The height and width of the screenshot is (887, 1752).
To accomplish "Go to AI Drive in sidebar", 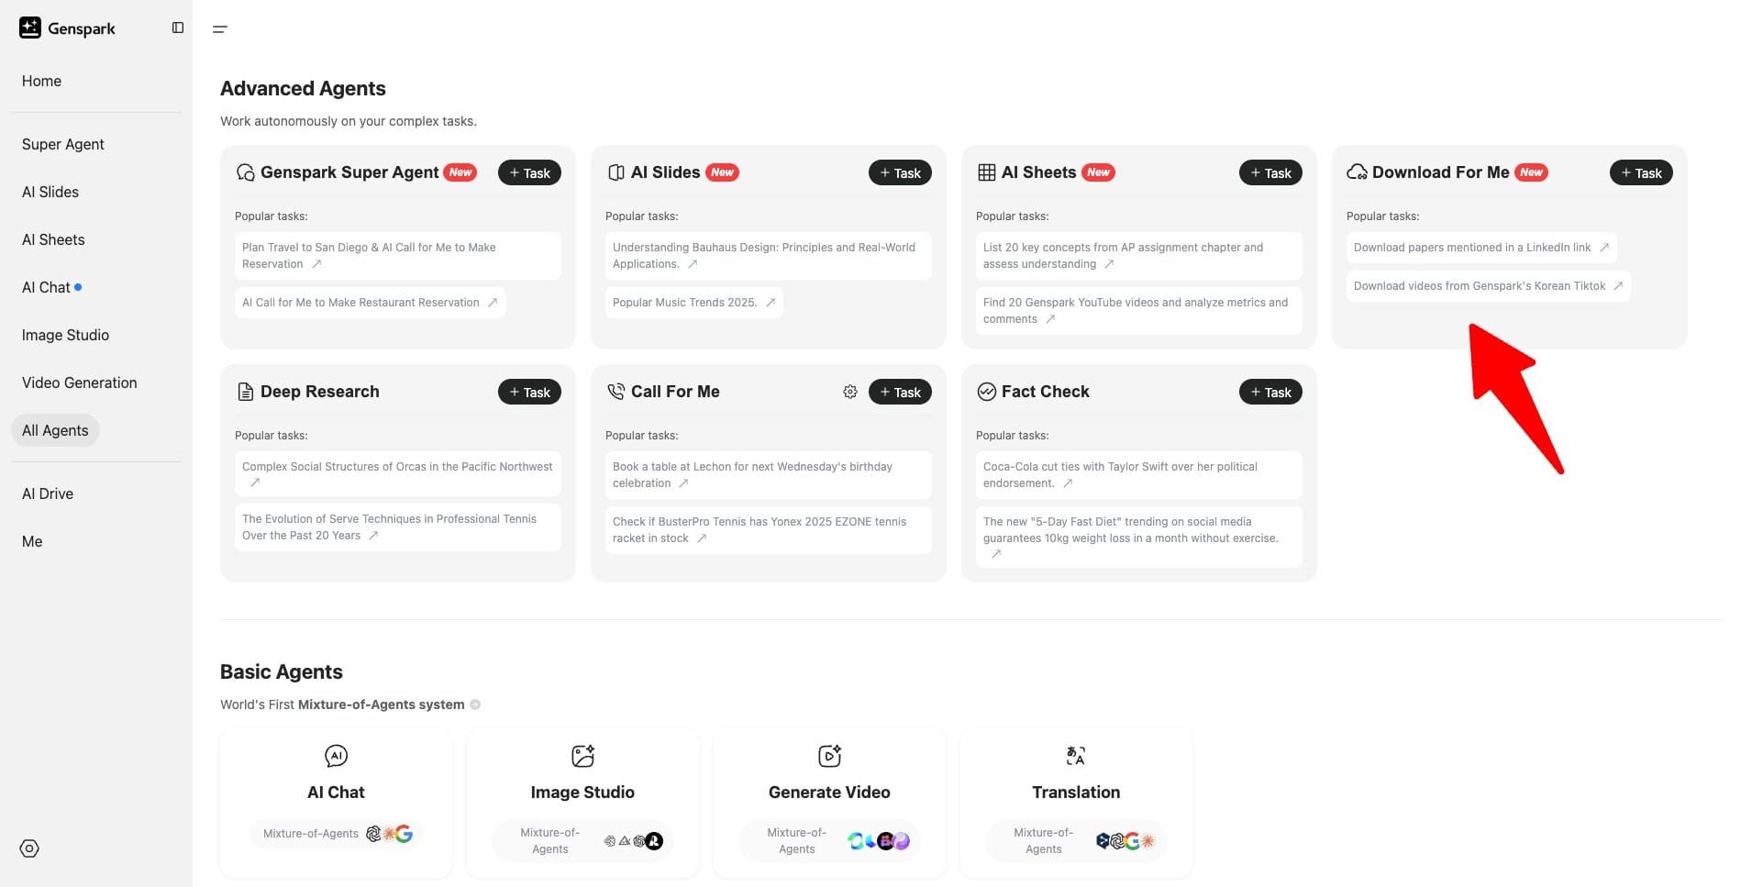I will click(x=48, y=493).
